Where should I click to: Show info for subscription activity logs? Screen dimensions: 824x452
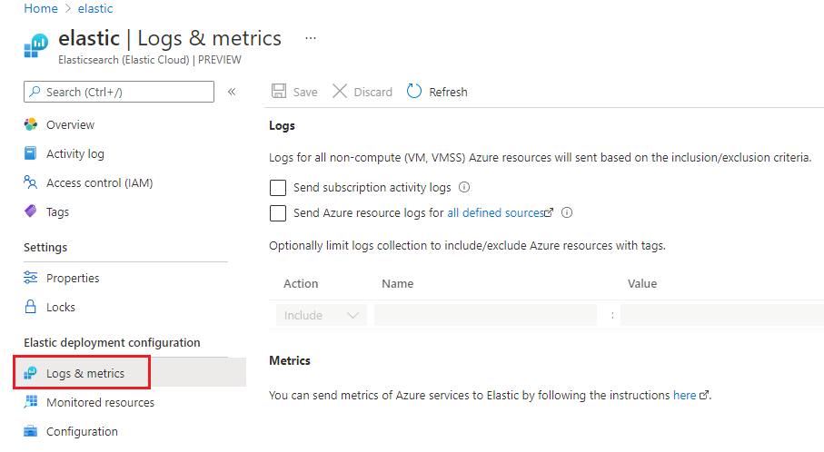coord(464,188)
